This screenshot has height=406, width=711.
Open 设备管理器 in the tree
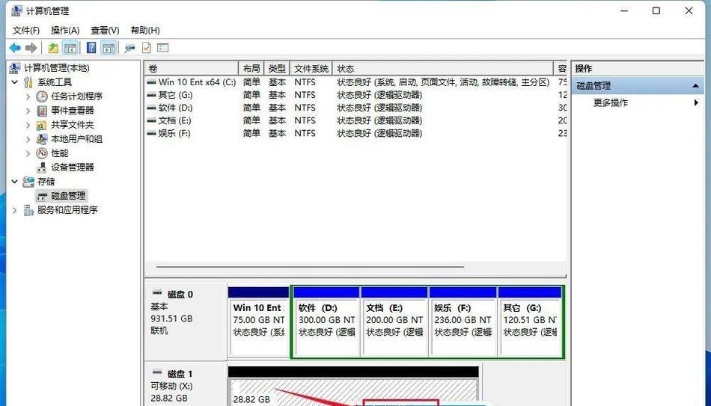72,167
